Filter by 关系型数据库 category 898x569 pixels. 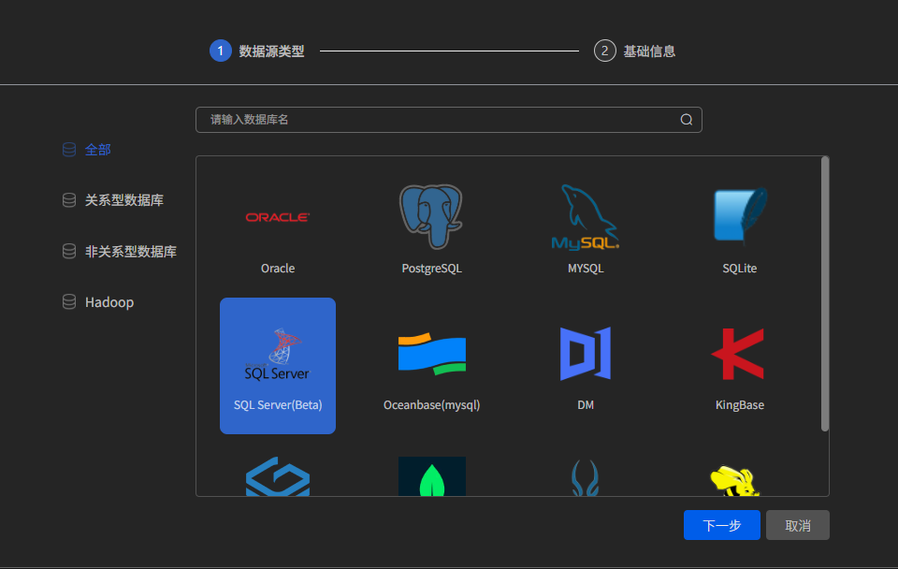point(124,200)
